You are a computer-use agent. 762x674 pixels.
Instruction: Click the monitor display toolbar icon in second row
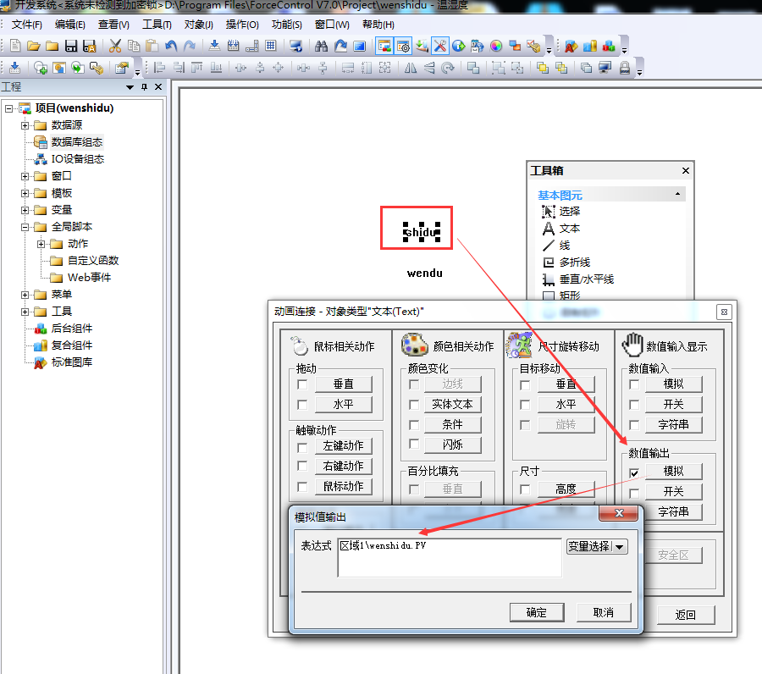point(605,68)
